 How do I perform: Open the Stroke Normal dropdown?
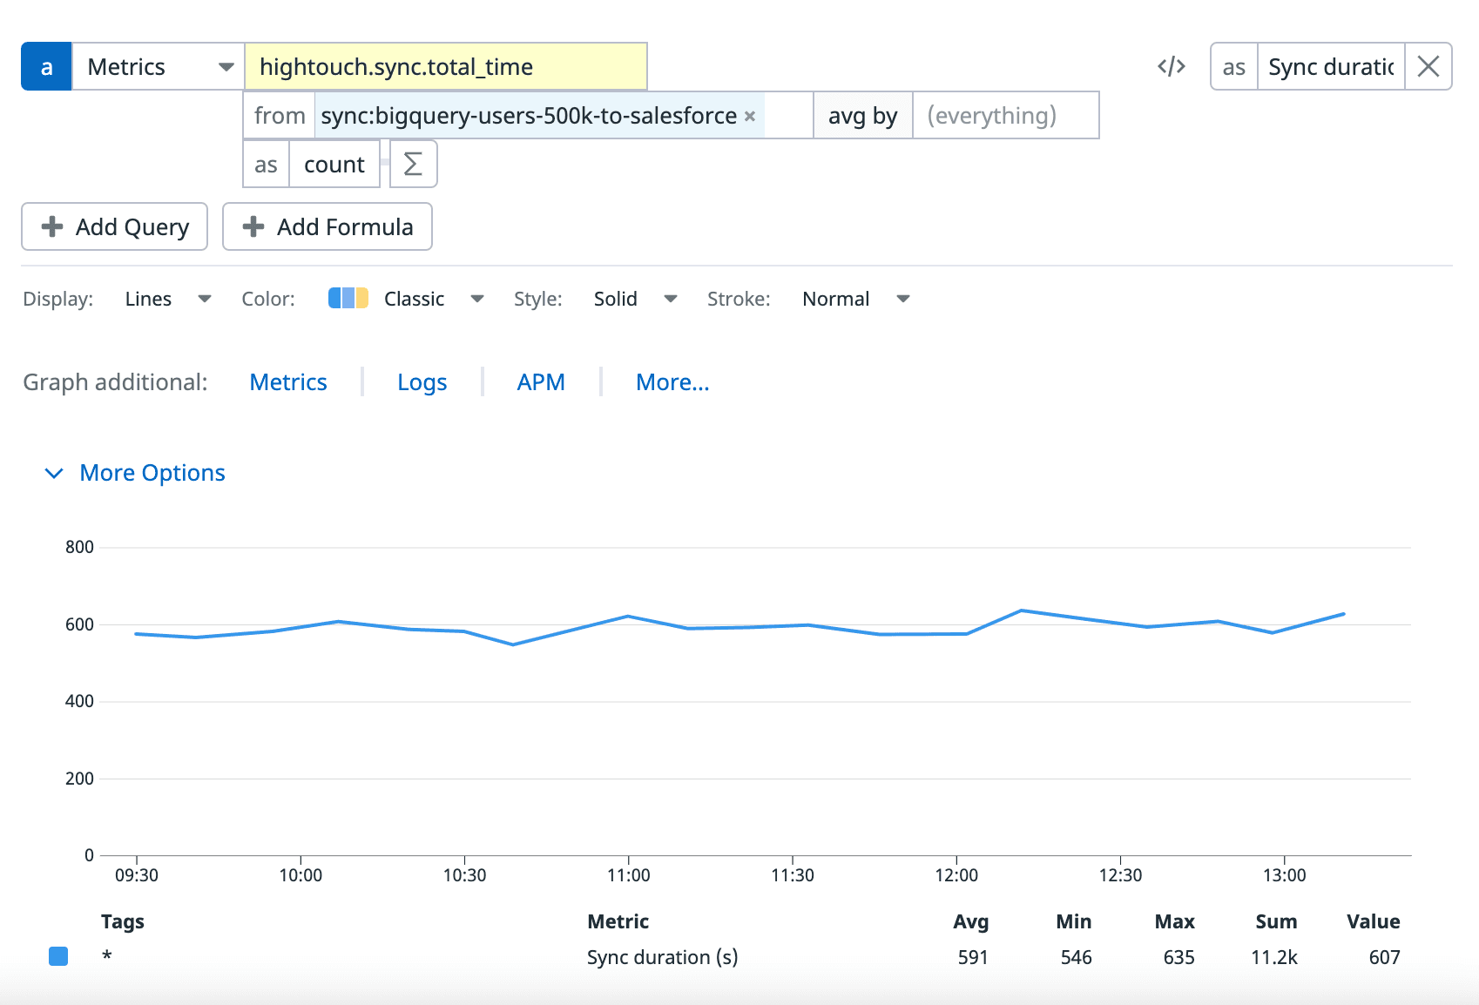855,300
